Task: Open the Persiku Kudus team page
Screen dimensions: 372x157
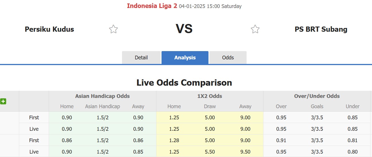Action: 49,29
